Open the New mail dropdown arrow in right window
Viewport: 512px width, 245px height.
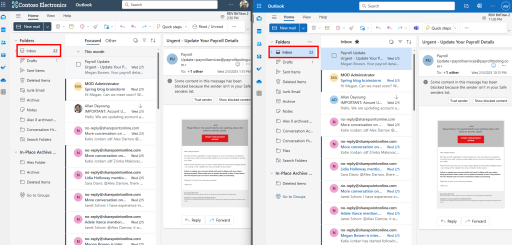[303, 28]
